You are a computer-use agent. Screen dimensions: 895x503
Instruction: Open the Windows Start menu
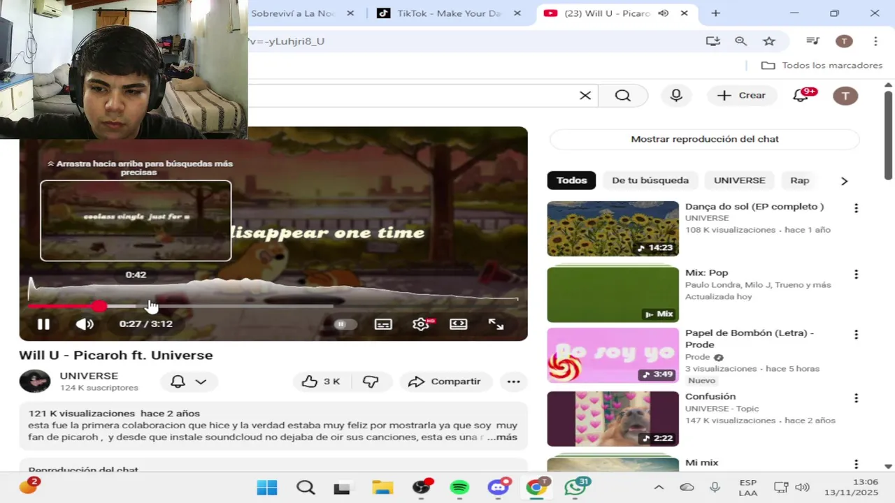point(266,487)
